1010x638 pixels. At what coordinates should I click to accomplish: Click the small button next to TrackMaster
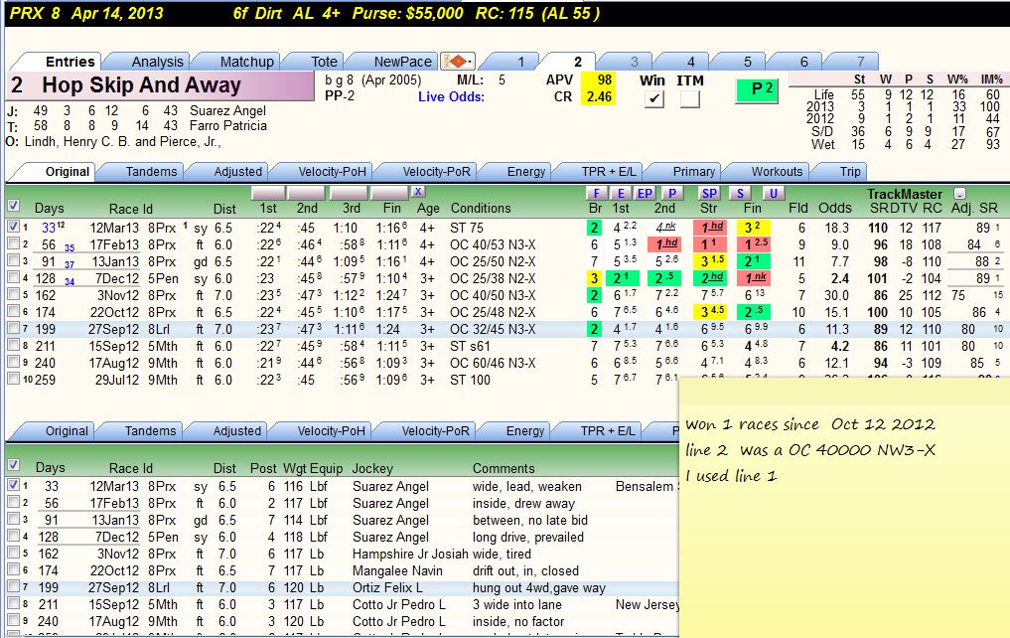959,194
